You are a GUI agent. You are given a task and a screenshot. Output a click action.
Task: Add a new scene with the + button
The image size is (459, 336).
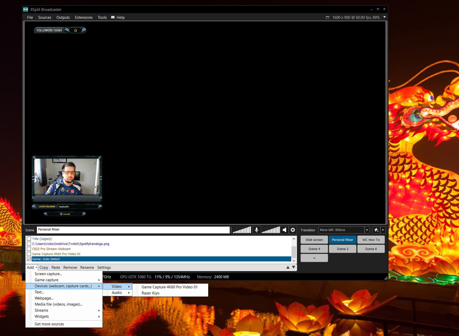coord(314,258)
